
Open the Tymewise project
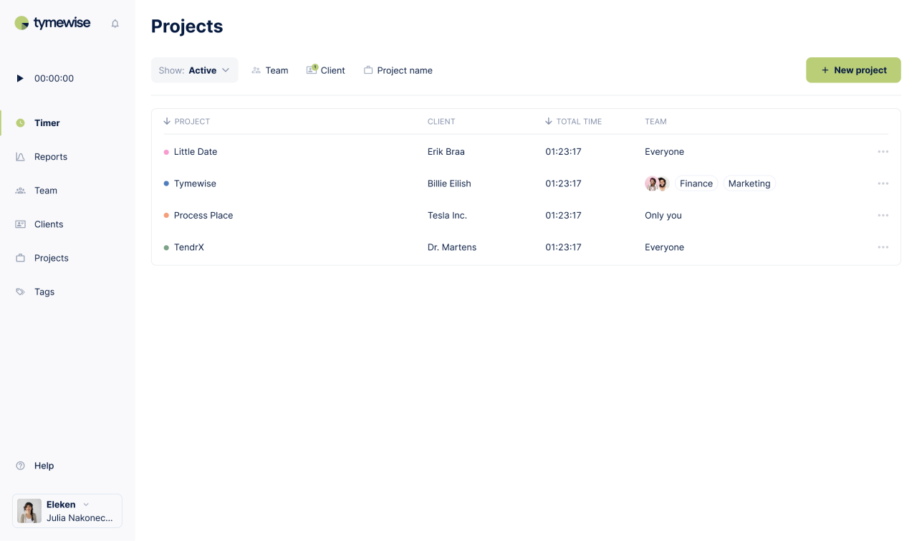click(195, 183)
